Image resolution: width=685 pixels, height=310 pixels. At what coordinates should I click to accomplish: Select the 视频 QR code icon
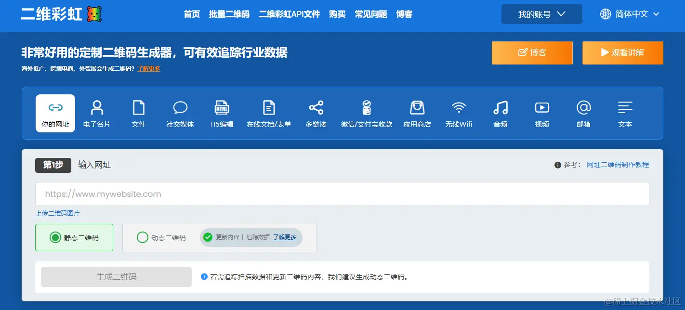point(541,113)
